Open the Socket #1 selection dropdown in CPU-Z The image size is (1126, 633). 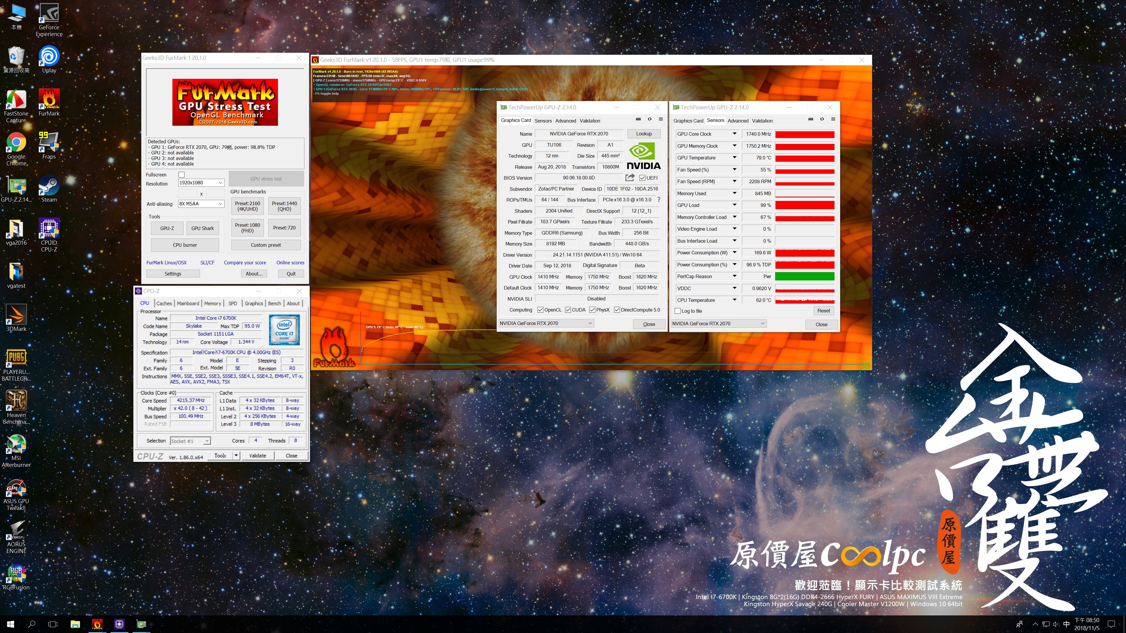190,441
